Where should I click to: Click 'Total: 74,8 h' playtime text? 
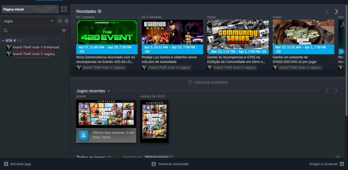click(102, 137)
